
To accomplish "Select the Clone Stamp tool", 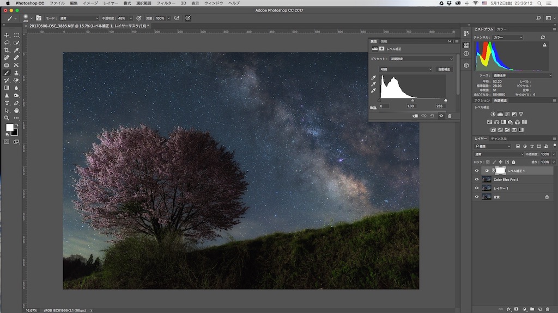I will tap(16, 73).
